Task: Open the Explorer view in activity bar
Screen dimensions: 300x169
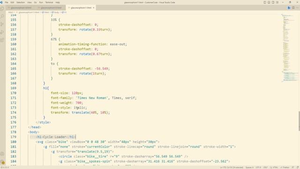Action: pyautogui.click(x=2, y=8)
